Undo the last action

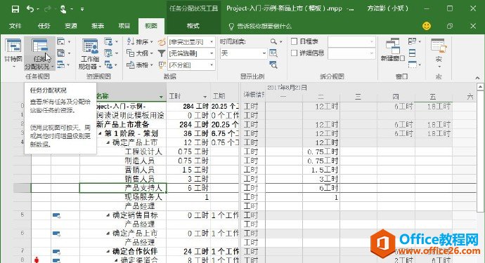coord(31,9)
